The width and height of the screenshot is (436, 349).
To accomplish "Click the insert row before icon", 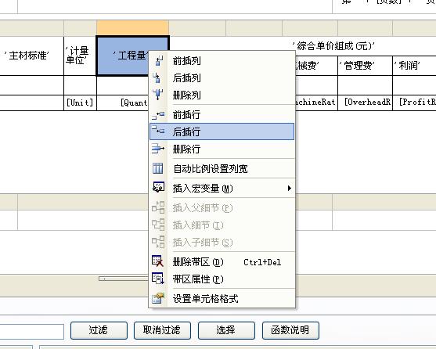I will point(158,115).
